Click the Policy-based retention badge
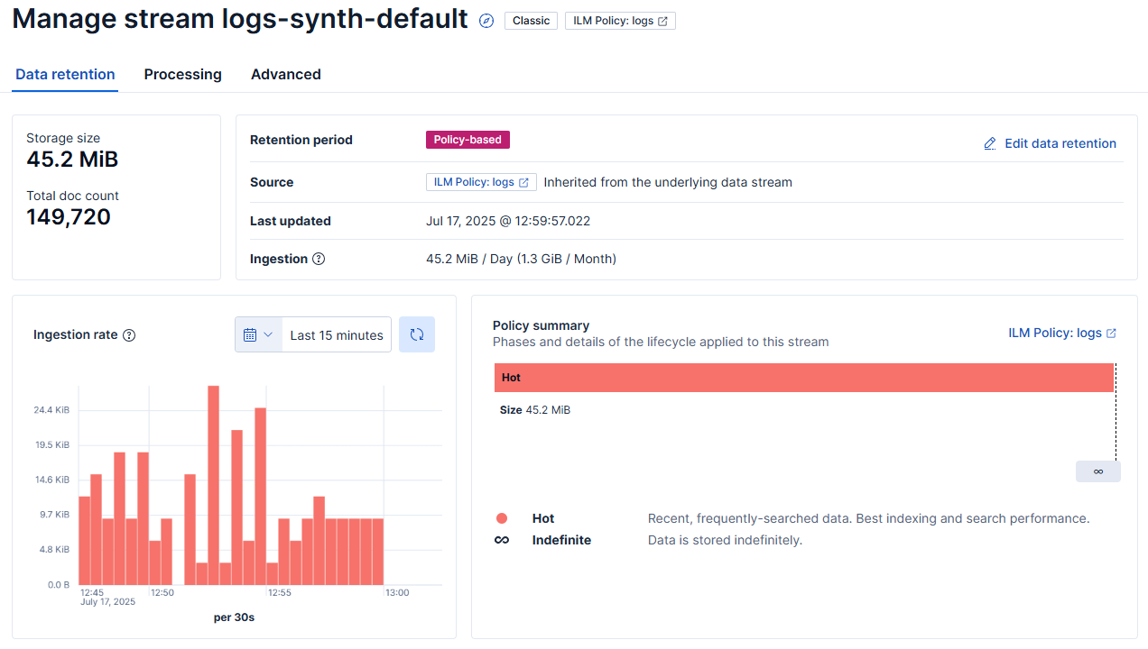 468,140
